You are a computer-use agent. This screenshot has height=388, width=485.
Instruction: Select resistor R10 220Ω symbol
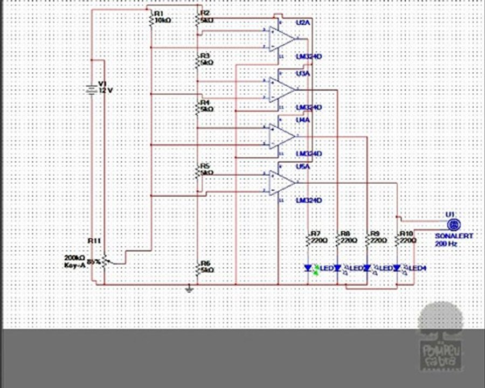pyautogui.click(x=397, y=239)
